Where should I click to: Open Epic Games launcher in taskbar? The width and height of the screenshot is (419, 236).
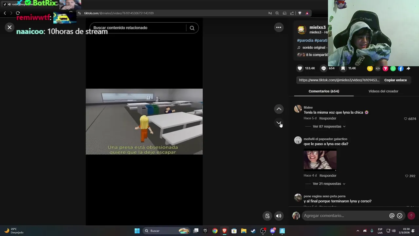point(205,231)
